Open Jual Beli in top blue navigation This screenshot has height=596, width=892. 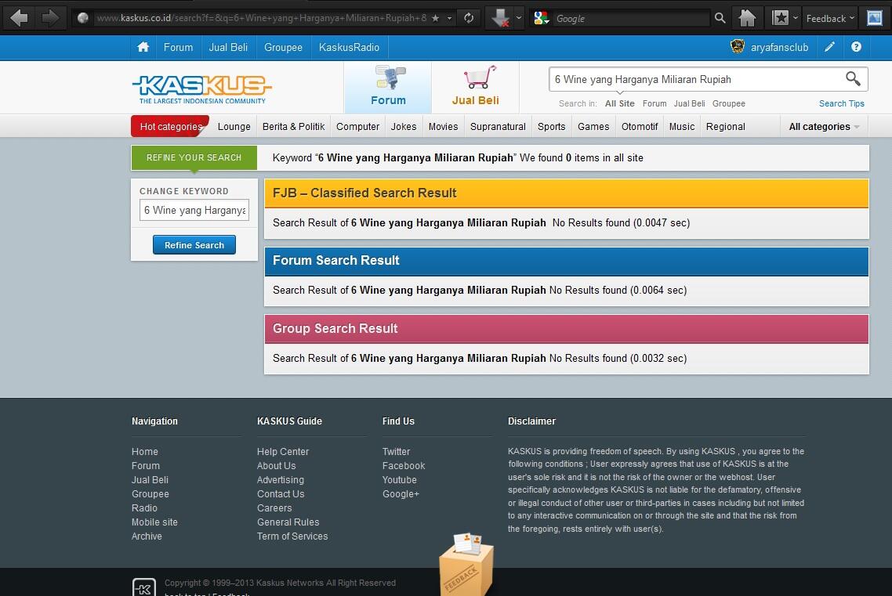(228, 47)
